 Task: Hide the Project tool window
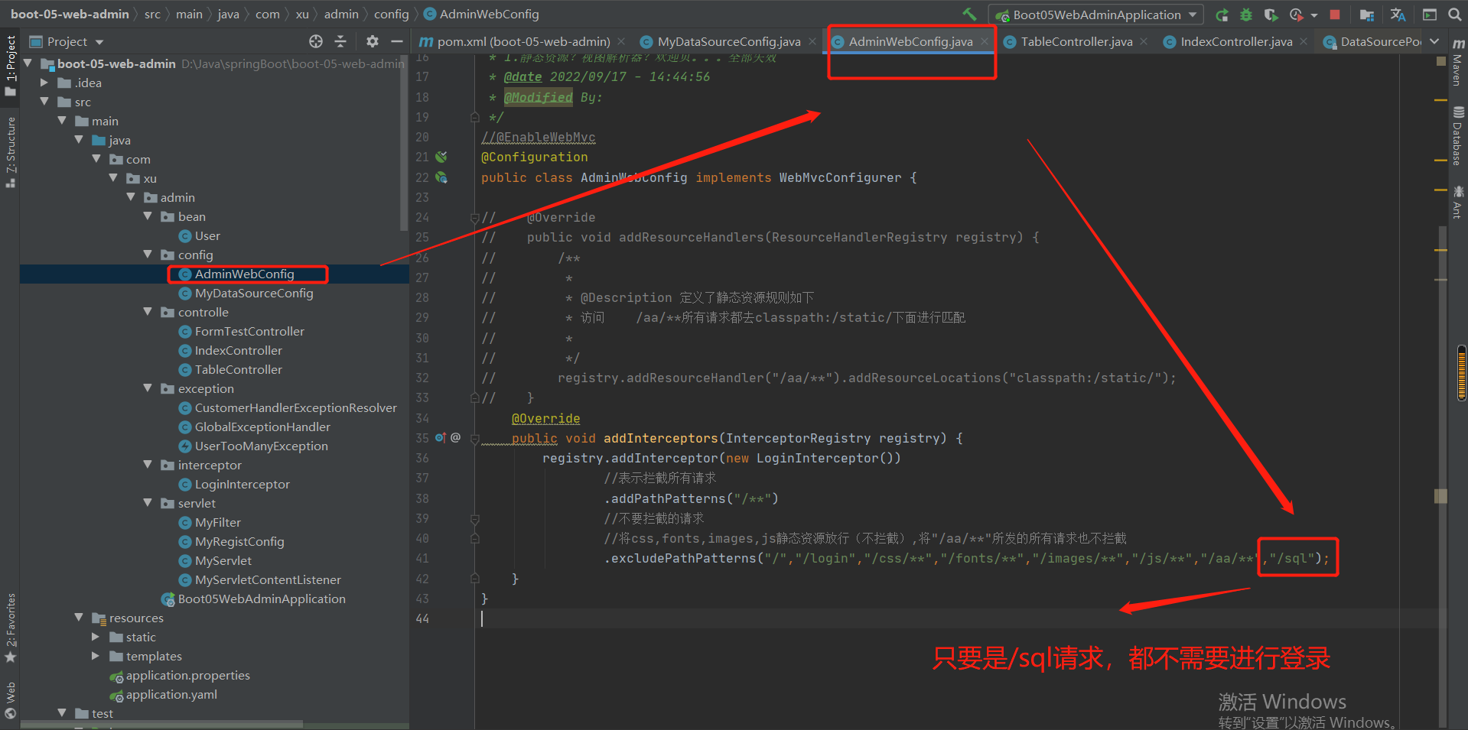pos(396,41)
